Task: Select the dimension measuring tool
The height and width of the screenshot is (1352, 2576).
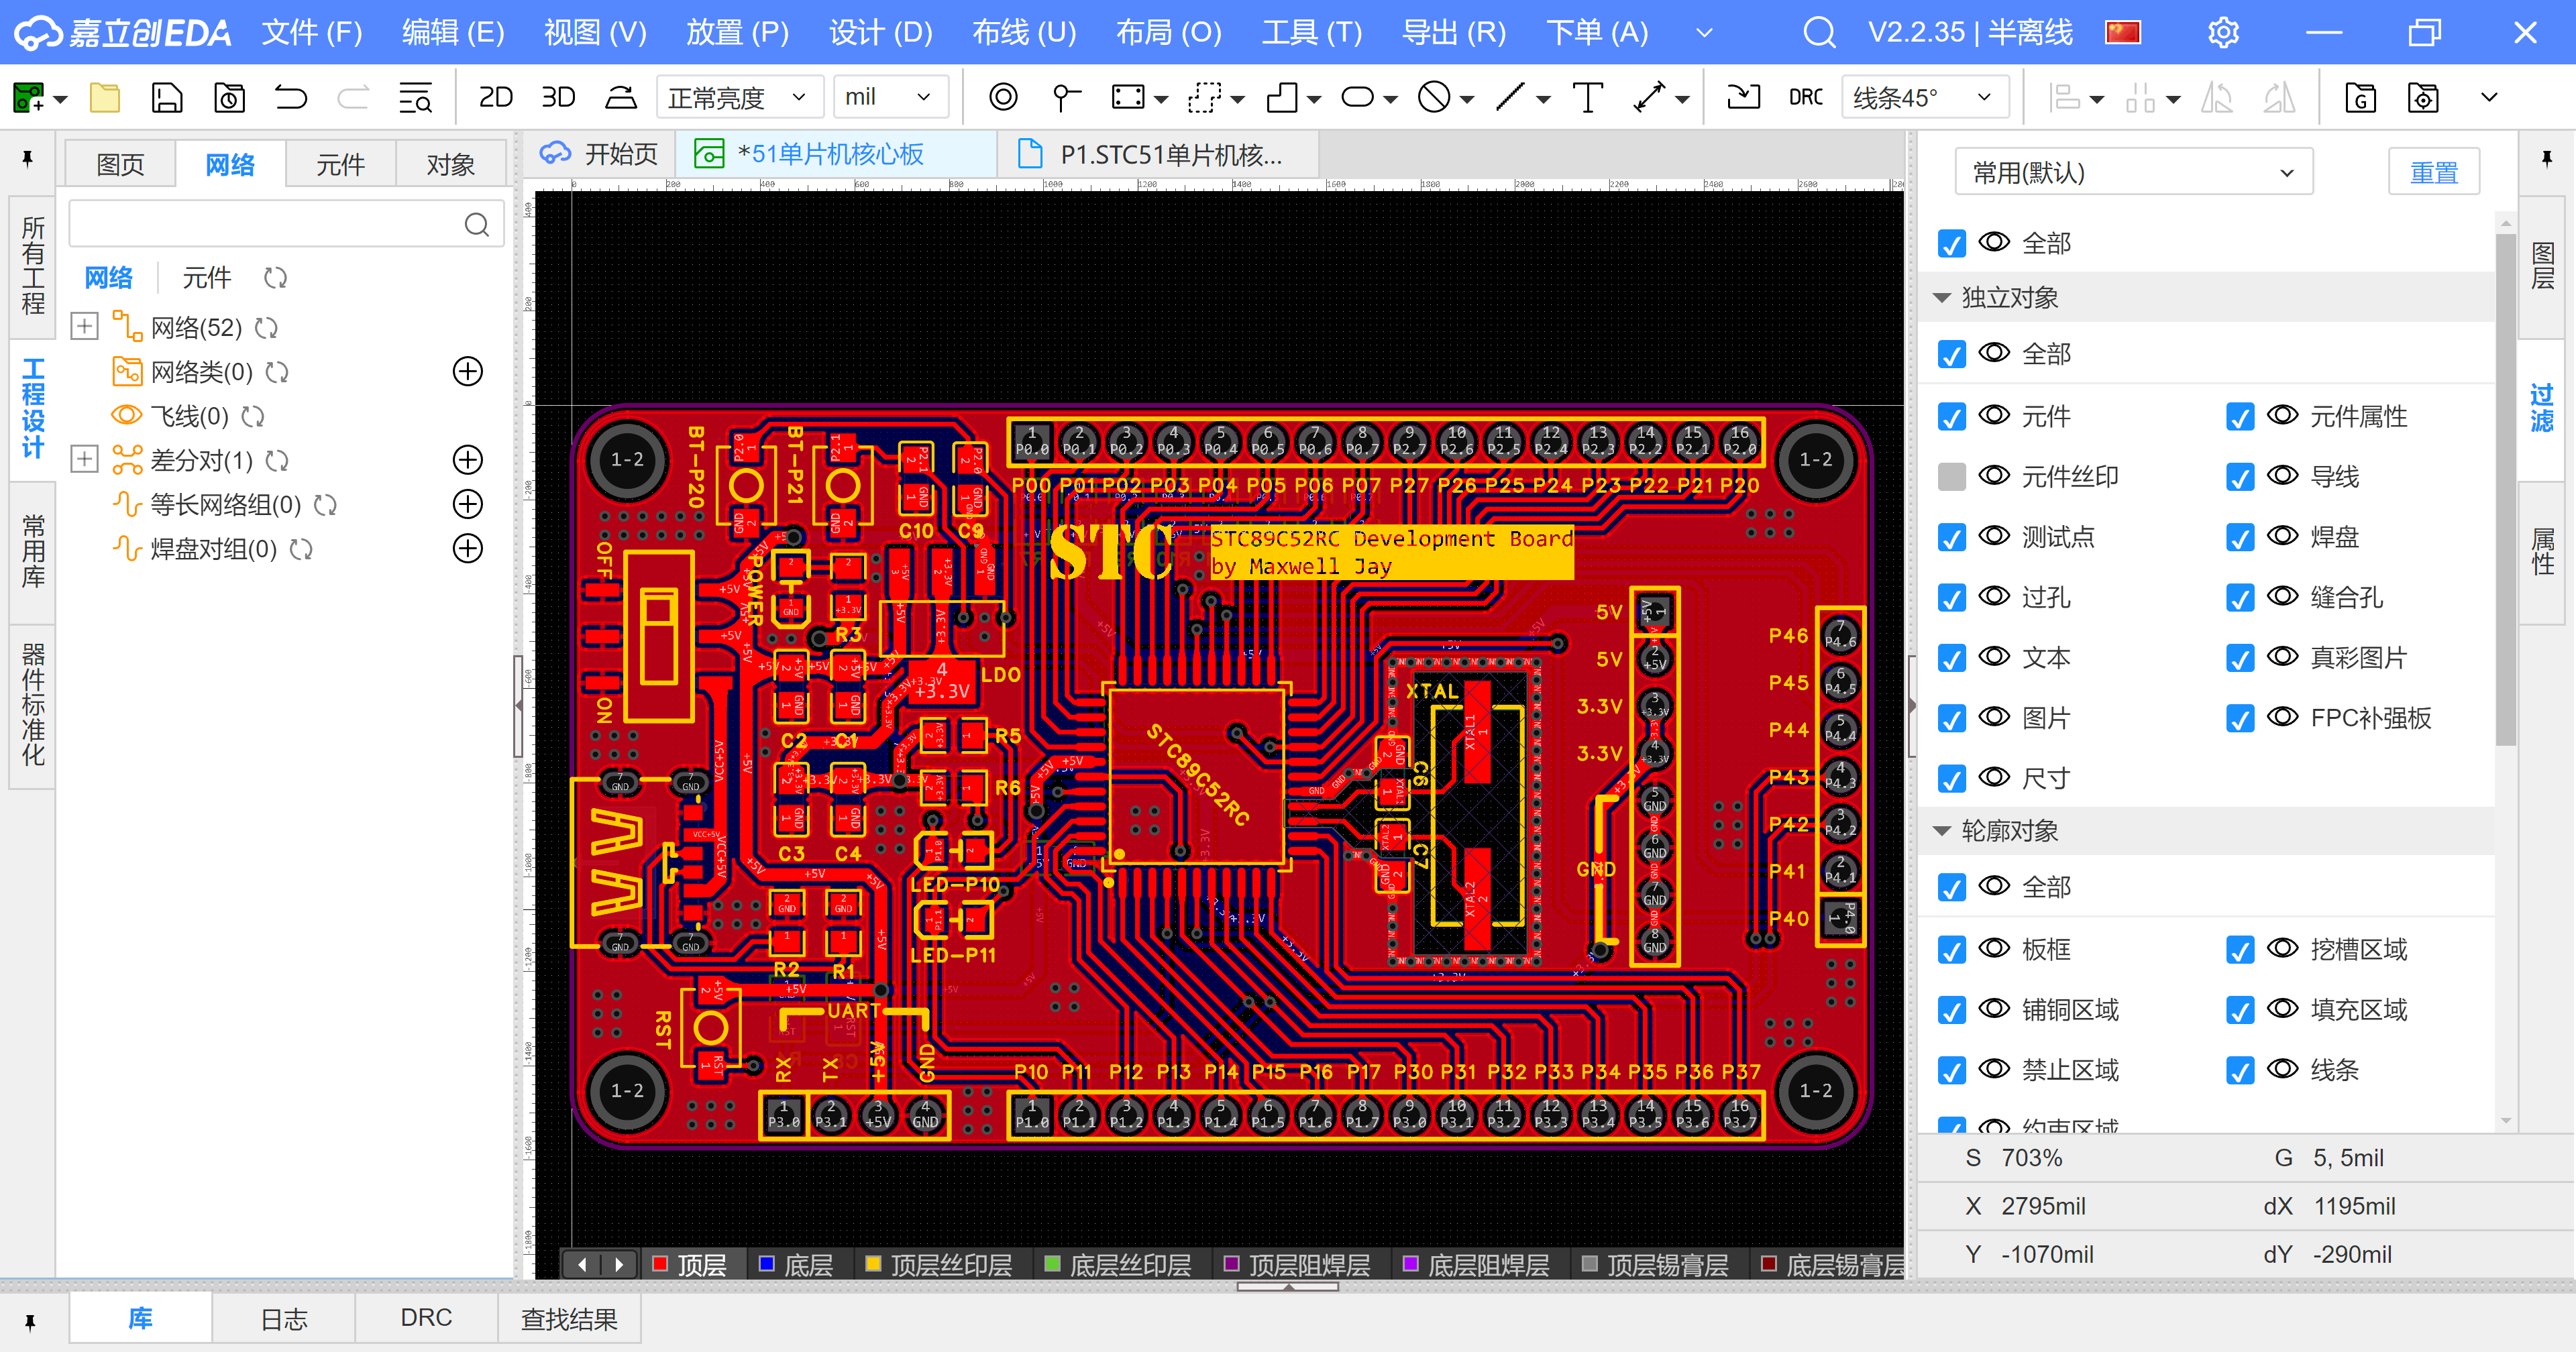Action: tap(1649, 98)
